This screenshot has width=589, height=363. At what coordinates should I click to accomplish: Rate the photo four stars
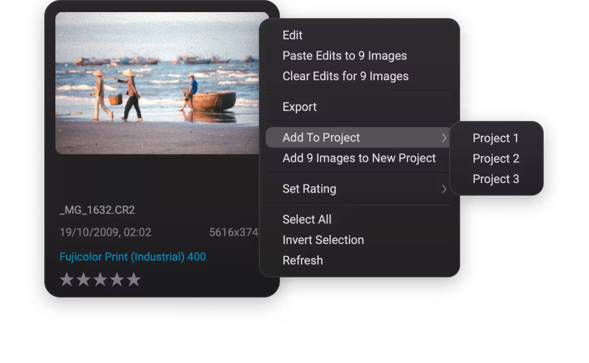(117, 280)
